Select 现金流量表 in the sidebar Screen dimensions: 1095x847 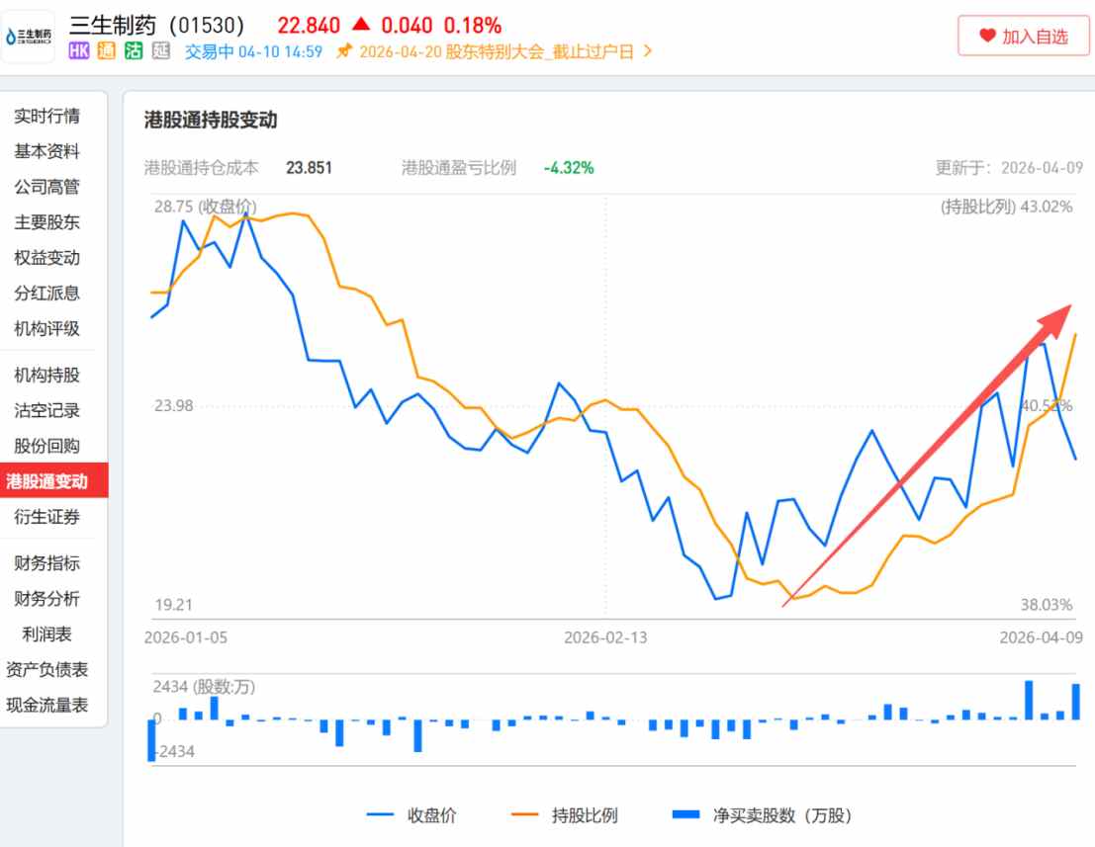click(46, 705)
